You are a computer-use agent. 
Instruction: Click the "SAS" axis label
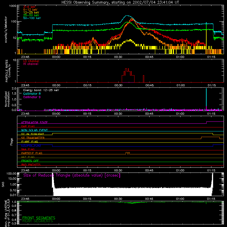[x=3, y=184]
